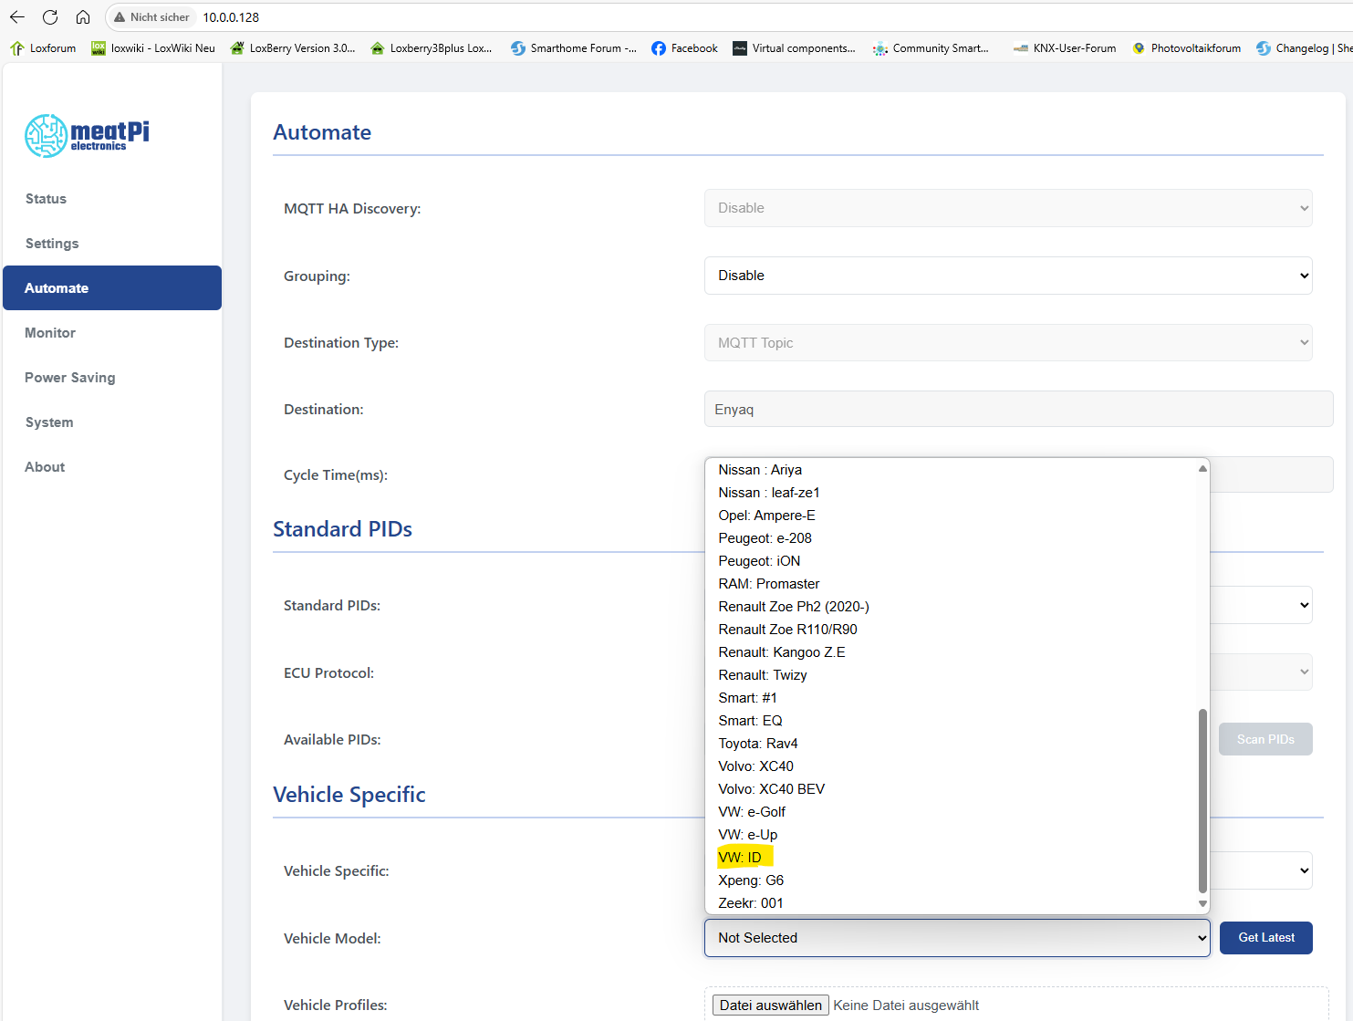Open the loxwiki - LoxWiki Neu bookmark
This screenshot has height=1021, width=1353.
153,48
